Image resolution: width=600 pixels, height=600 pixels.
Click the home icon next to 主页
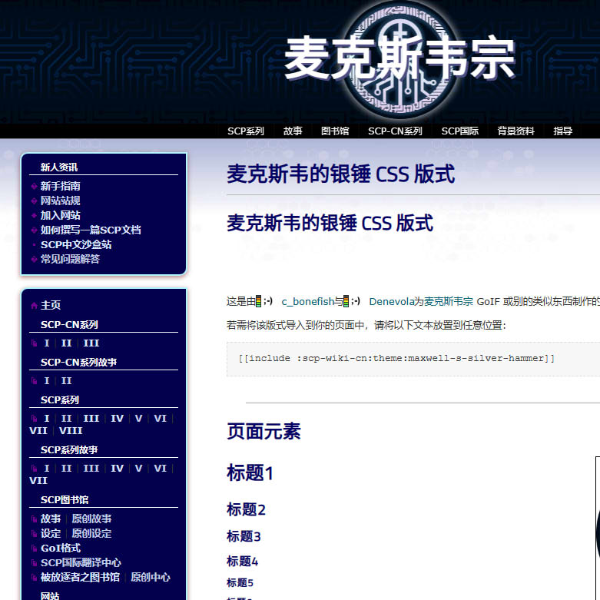[x=34, y=306]
